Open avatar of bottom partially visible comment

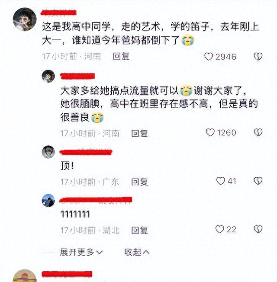click(25, 276)
